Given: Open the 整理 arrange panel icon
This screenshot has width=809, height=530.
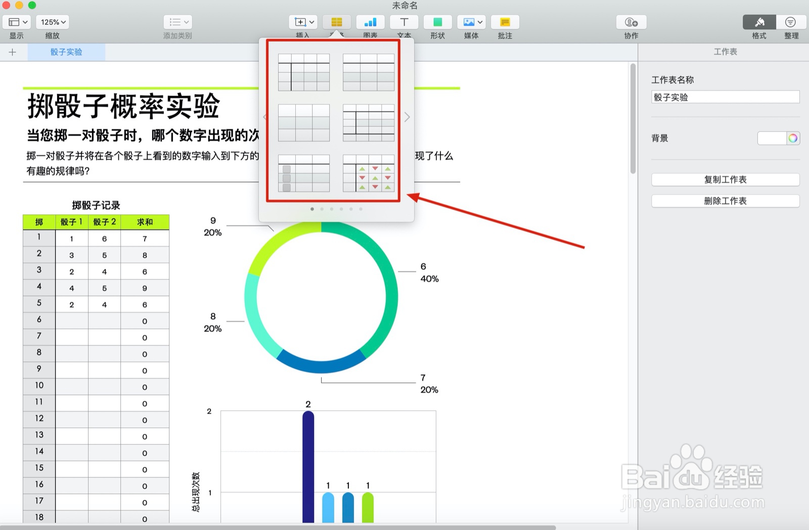Looking at the screenshot, I should [791, 22].
